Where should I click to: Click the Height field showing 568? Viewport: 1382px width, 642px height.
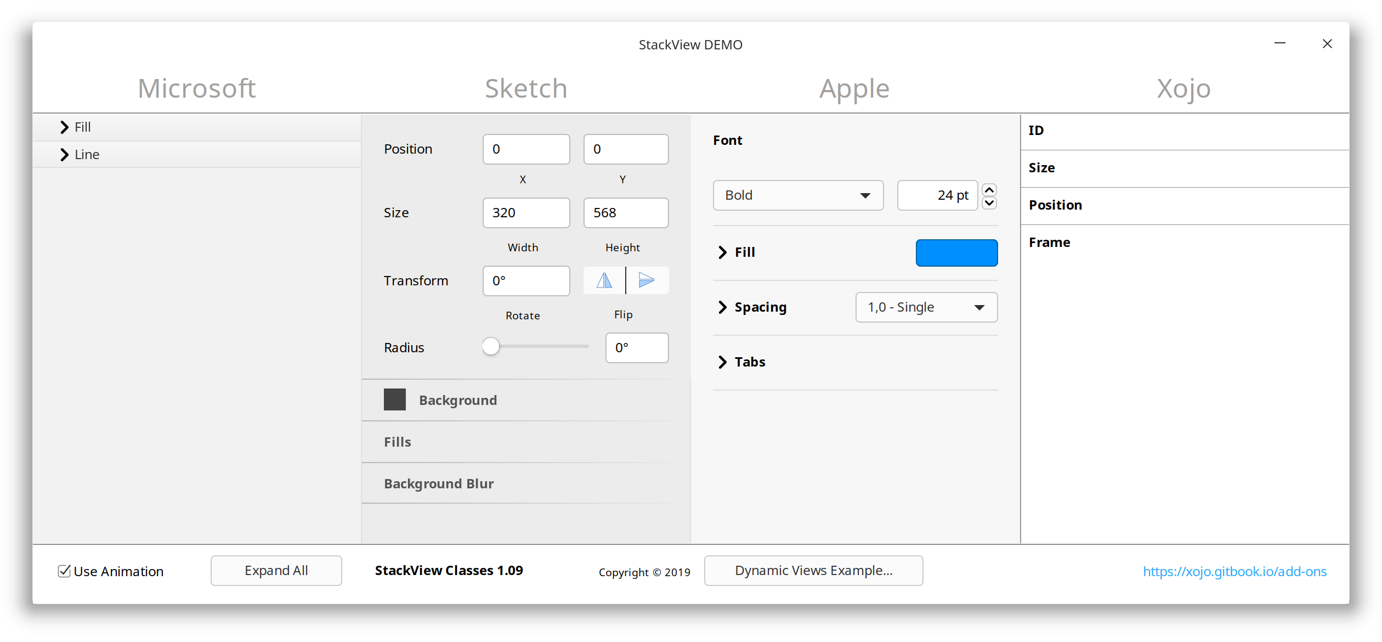click(626, 213)
